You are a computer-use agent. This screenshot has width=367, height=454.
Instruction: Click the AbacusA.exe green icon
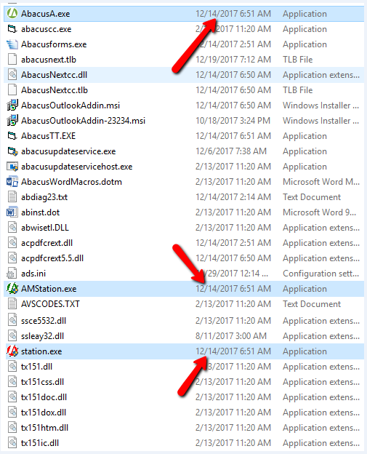coord(12,13)
